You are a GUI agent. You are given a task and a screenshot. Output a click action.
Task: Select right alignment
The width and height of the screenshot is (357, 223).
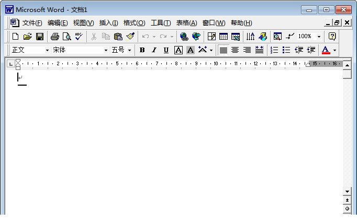tap(247, 50)
